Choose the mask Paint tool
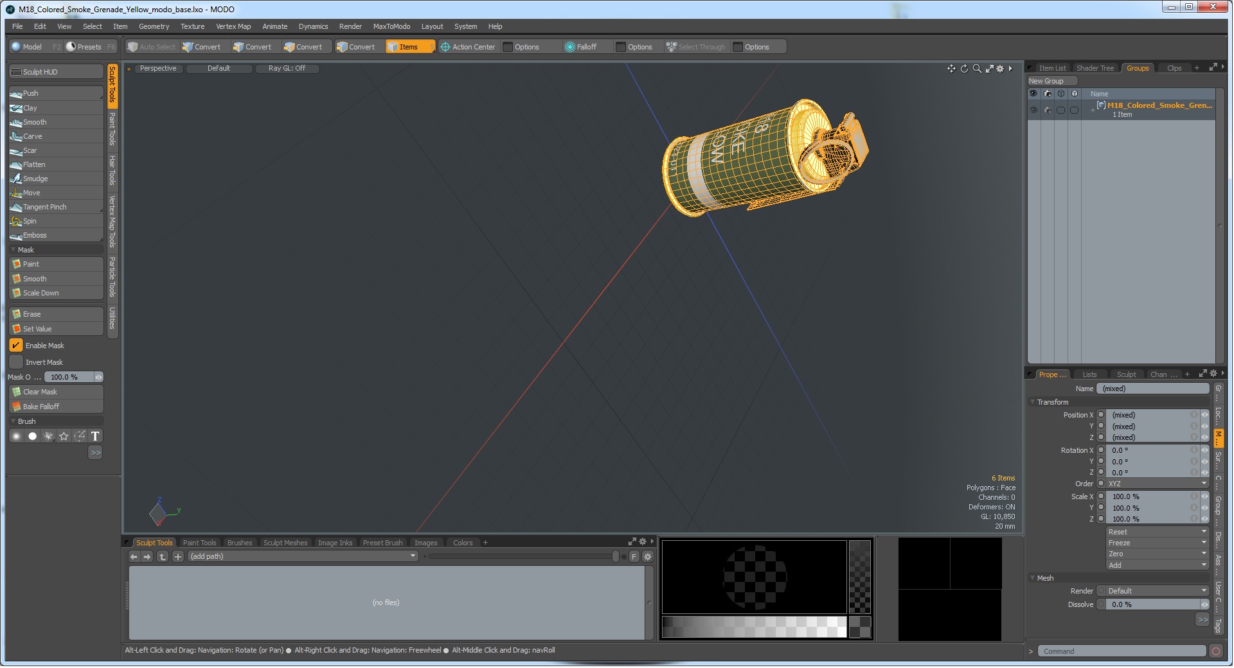1234x668 pixels. click(56, 264)
